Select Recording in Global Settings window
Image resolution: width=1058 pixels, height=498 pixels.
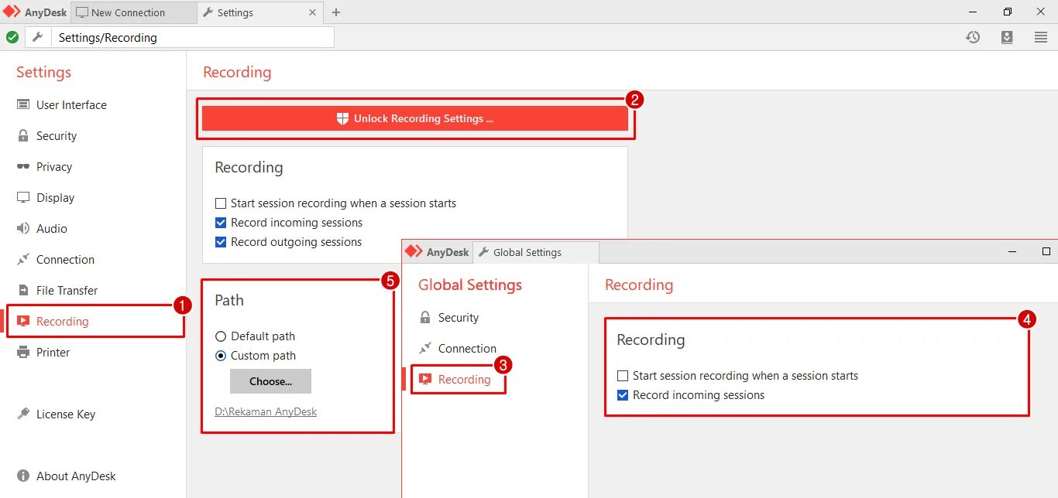click(464, 380)
